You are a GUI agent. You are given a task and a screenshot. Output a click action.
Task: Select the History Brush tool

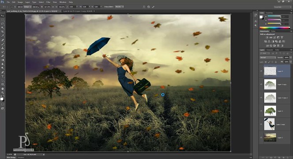tap(3, 52)
